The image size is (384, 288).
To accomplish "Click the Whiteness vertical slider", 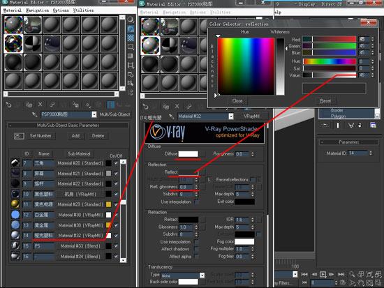I will (281, 66).
